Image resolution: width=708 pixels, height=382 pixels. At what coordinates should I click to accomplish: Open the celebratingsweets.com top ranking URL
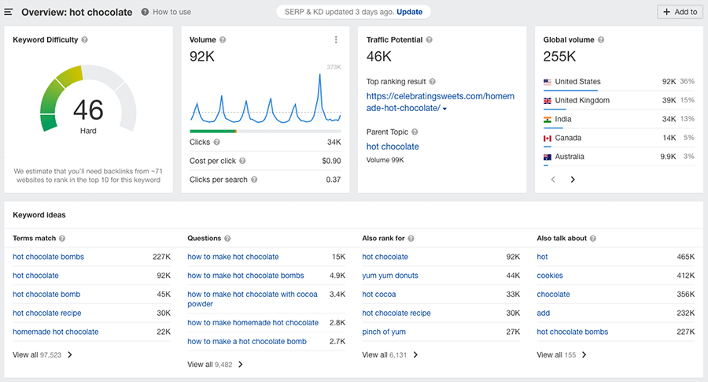point(441,102)
